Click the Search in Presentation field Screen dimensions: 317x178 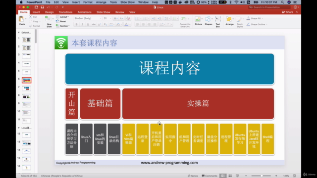[269, 7]
